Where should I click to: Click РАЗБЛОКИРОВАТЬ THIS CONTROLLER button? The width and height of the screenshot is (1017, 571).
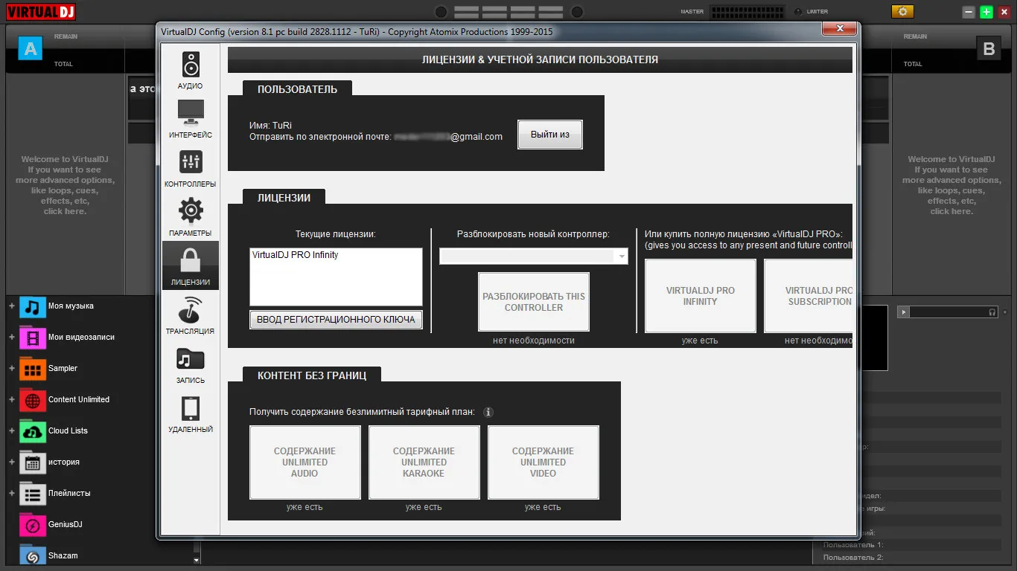[x=534, y=302]
